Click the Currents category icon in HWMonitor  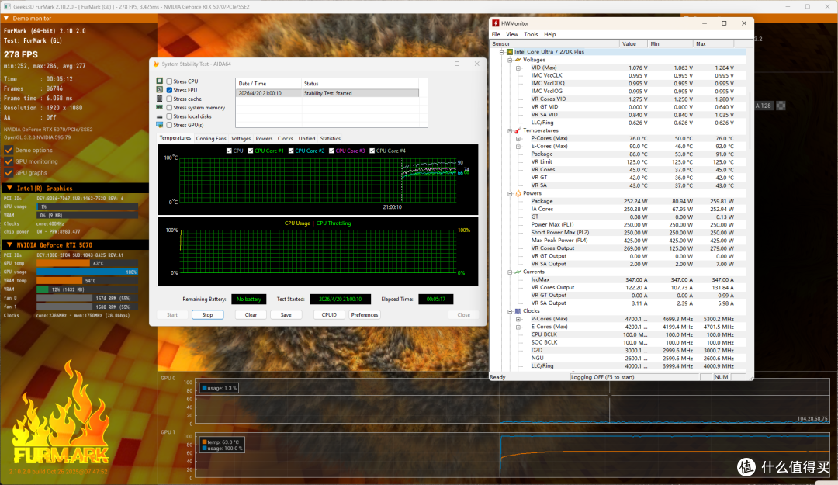[518, 272]
